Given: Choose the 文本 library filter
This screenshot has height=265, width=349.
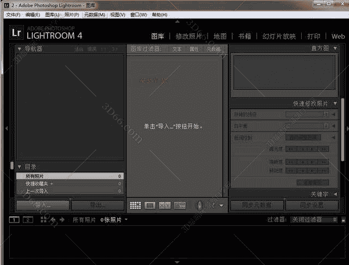Looking at the screenshot, I should click(x=177, y=50).
